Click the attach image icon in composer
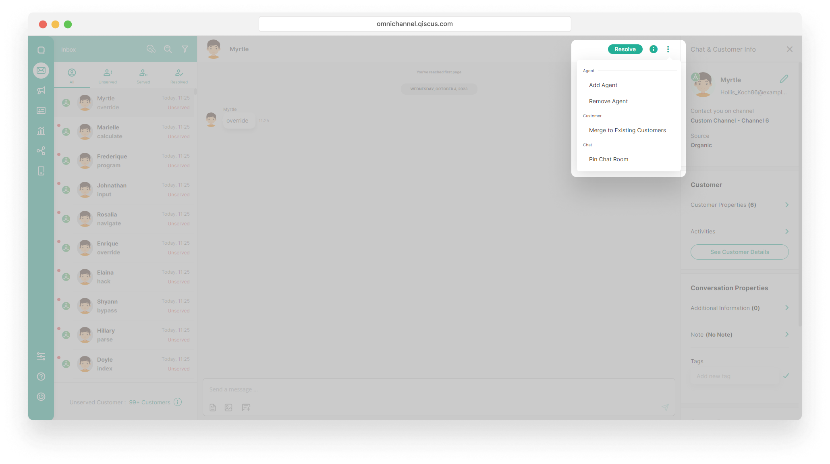 coord(228,408)
